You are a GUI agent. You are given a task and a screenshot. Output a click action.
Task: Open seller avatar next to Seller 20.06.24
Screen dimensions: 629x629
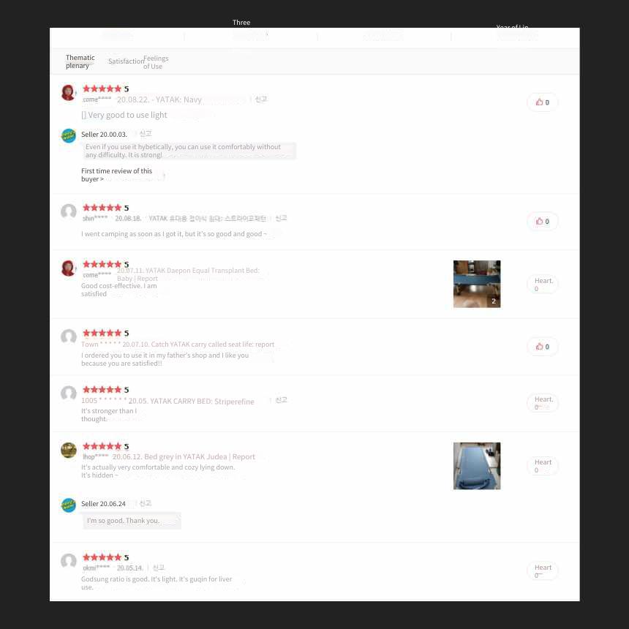tap(69, 505)
